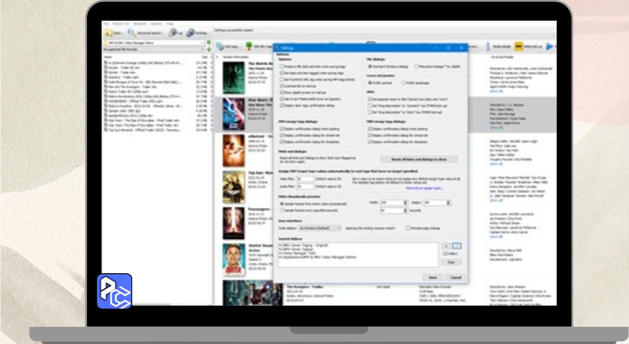Click the Clear button beside search folders
629x344 pixels.
(x=452, y=262)
